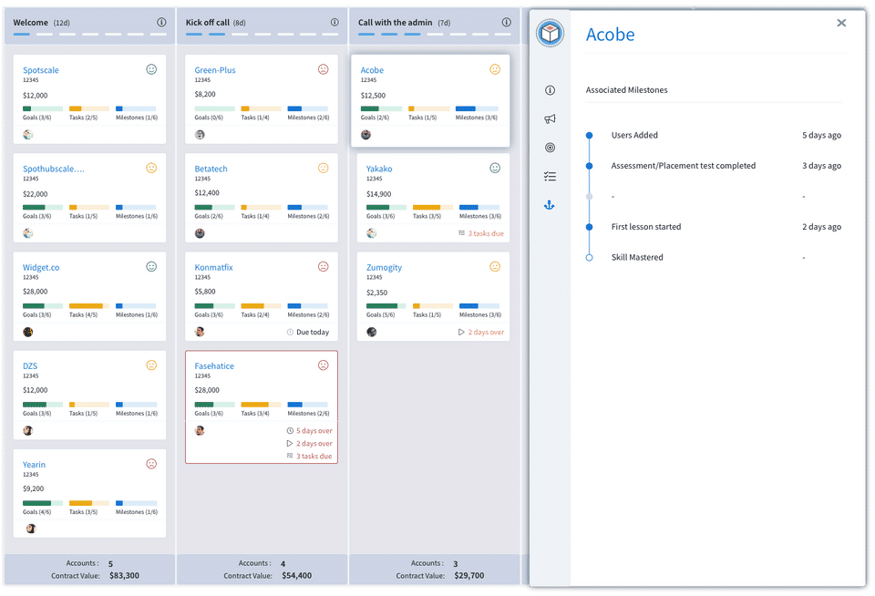Select the Zumogity account name
Screen dimensions: 875x596
pos(384,268)
